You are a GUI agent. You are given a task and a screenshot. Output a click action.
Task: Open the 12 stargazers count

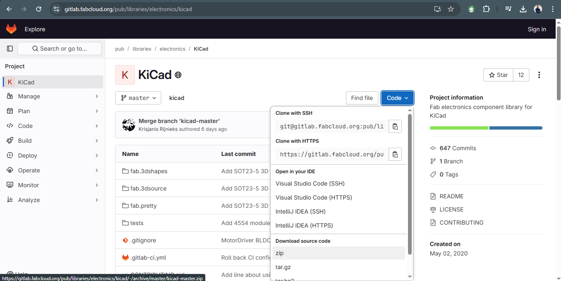(x=521, y=75)
